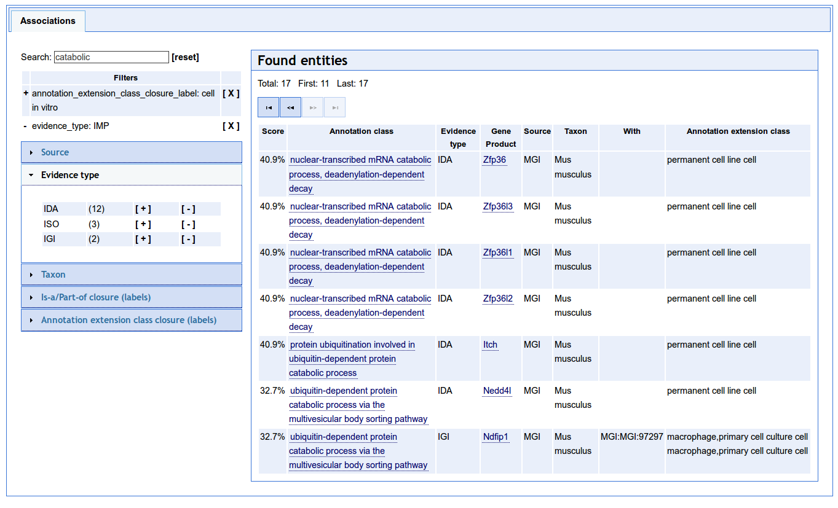Jump to first page of results
Image resolution: width=838 pixels, height=508 pixels.
(268, 107)
